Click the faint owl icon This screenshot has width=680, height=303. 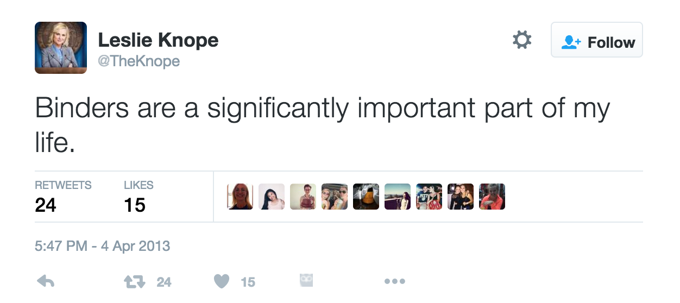[x=306, y=280]
